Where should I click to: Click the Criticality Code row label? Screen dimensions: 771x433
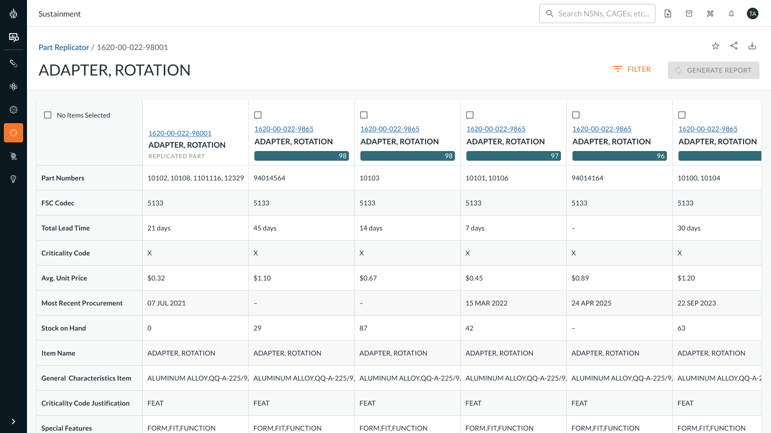66,253
